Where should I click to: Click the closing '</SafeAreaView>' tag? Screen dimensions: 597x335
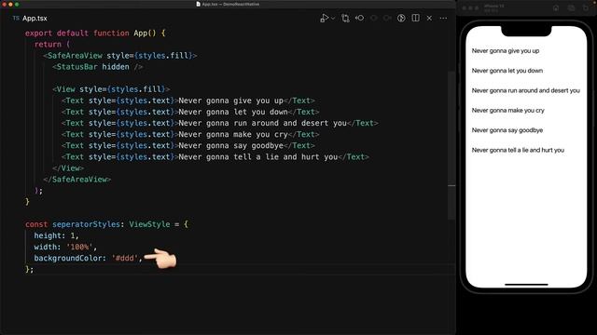pos(77,180)
